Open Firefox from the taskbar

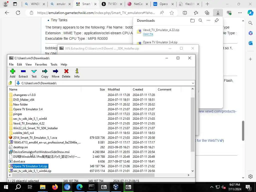click(x=55, y=187)
